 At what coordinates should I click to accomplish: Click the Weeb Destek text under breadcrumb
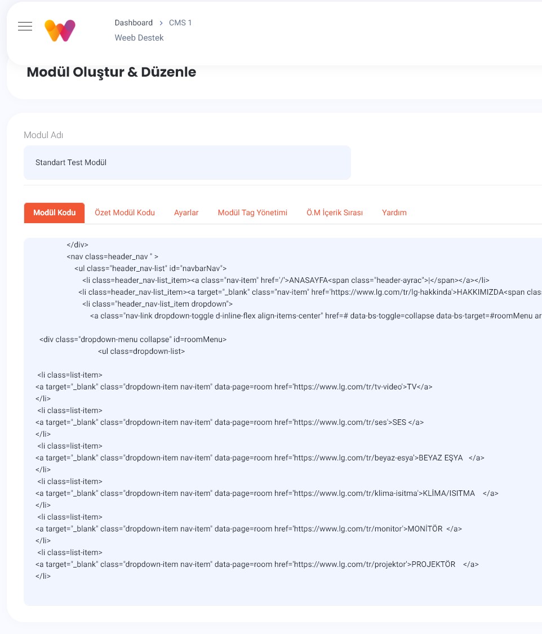click(x=139, y=38)
